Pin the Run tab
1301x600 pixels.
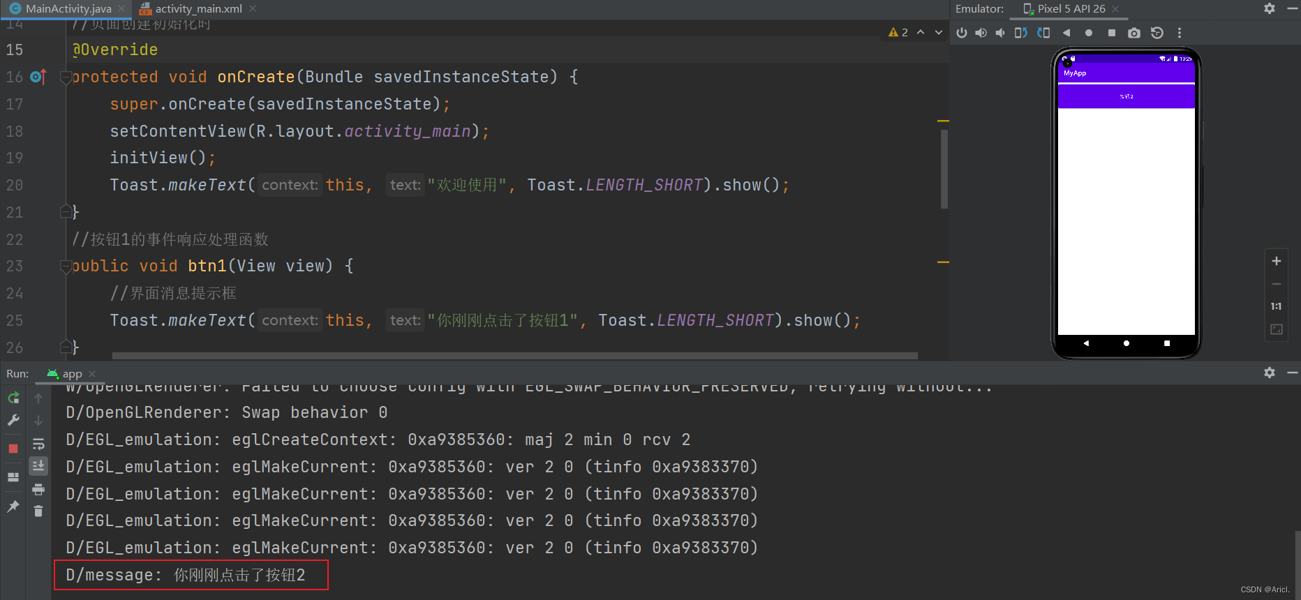pyautogui.click(x=13, y=506)
